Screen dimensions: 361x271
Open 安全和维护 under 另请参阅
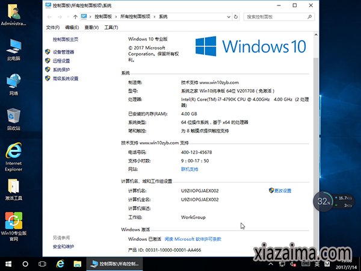pos(63,246)
